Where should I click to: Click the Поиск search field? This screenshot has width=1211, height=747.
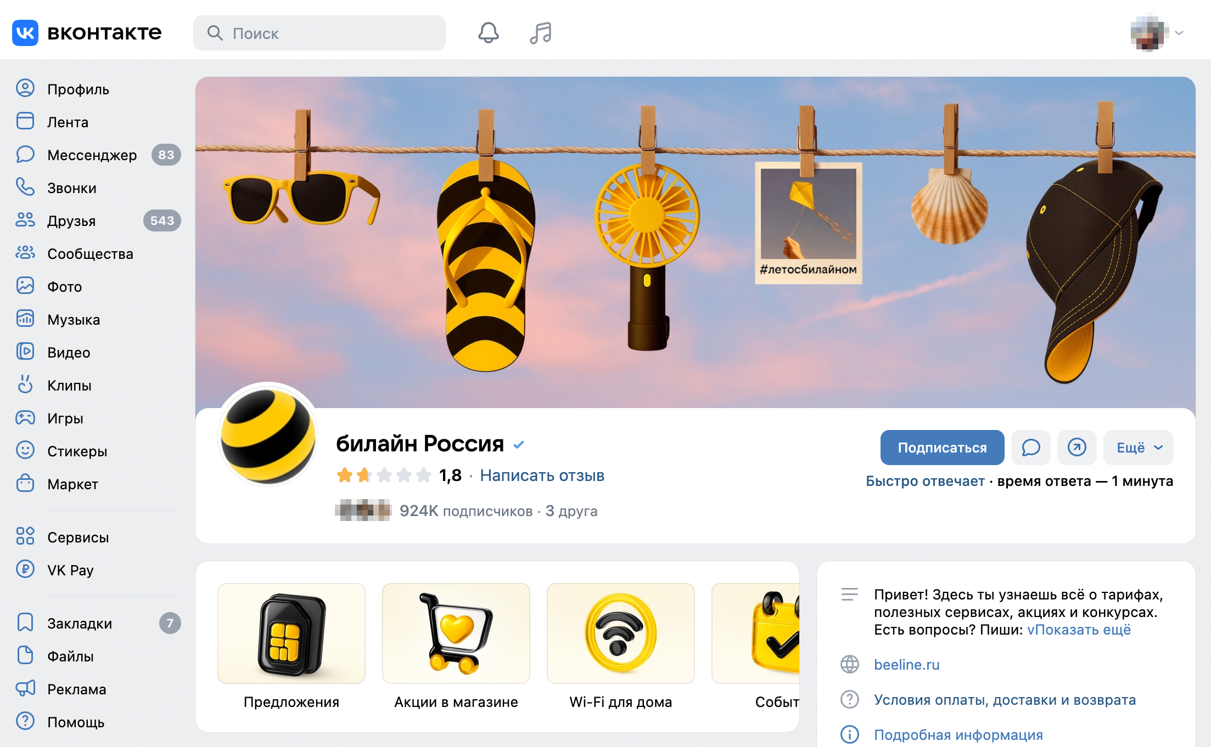319,33
